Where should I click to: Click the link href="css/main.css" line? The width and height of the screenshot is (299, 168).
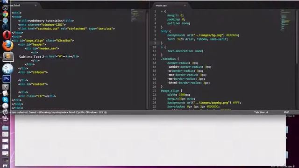pyautogui.click(x=66, y=29)
